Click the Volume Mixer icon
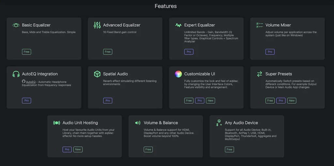The width and height of the screenshot is (334, 166). pos(259,25)
